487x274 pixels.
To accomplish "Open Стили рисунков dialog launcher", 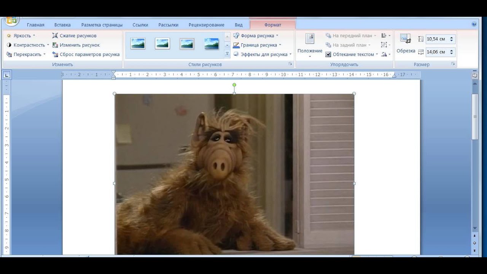I will tap(290, 64).
